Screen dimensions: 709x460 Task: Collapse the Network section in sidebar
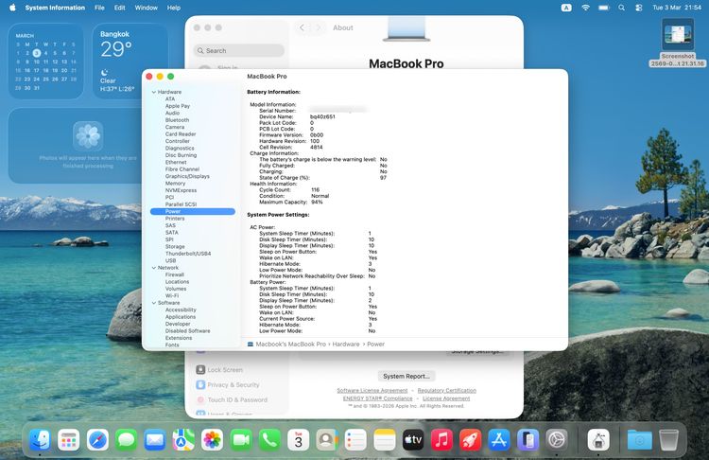(x=154, y=268)
